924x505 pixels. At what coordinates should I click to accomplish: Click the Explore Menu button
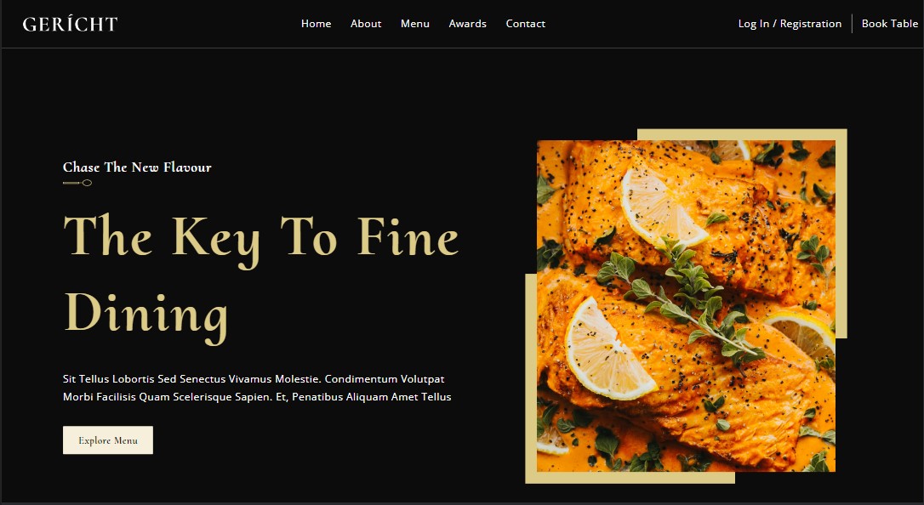click(108, 440)
